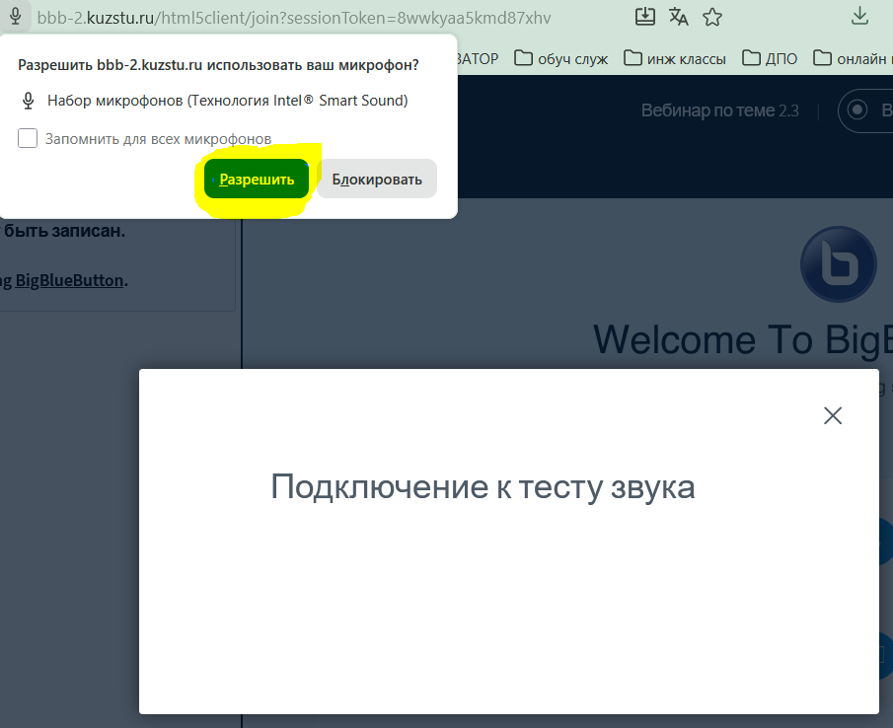The width and height of the screenshot is (893, 728).
Task: Open the 'ДПО' bookmarks folder
Action: click(x=770, y=58)
